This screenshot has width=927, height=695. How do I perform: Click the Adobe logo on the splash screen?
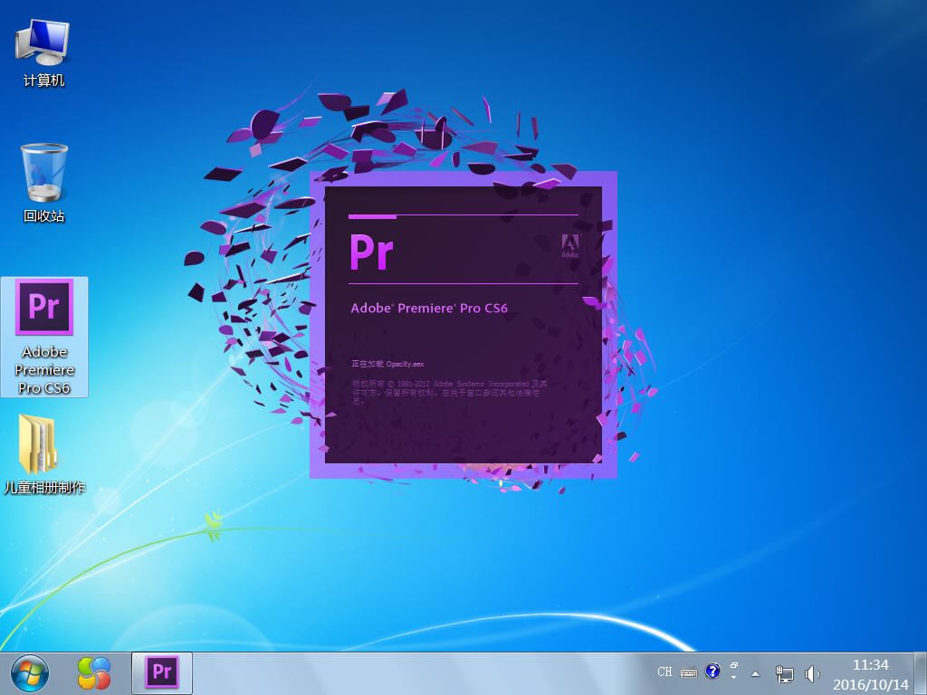pos(570,245)
